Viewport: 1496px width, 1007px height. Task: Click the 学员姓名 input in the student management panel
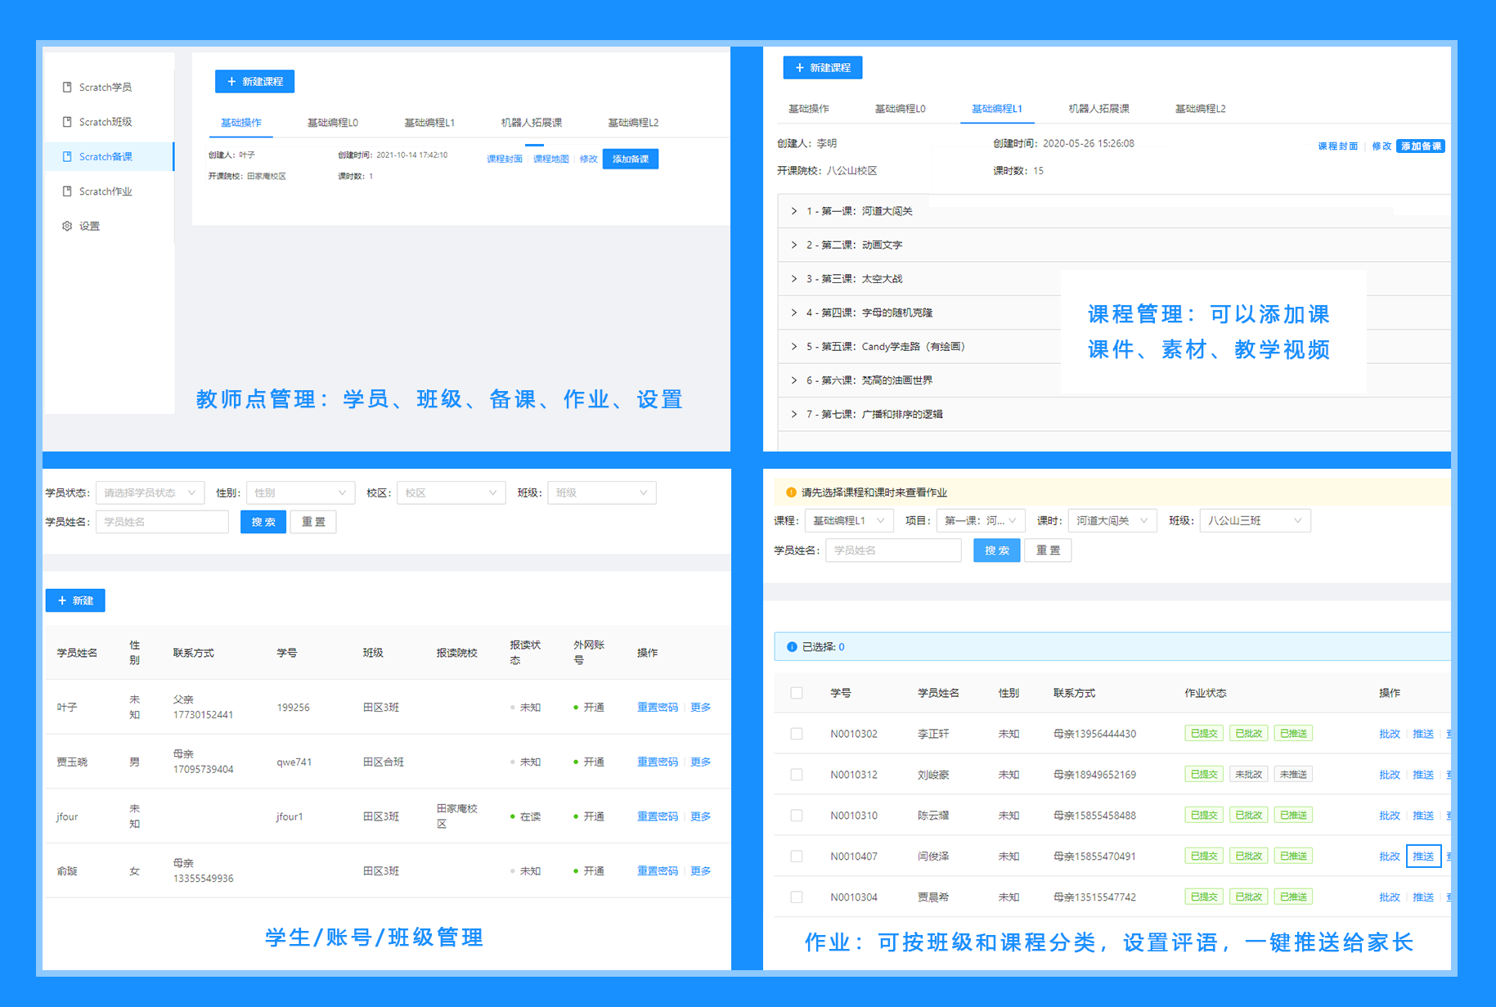[163, 522]
